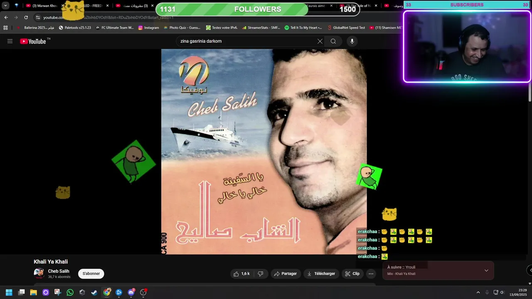Viewport: 532px width, 299px height.
Task: Open StreamerStats bookmark
Action: point(261,28)
